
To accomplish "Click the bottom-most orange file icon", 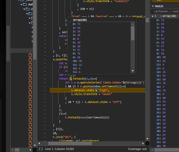I will 30,146.
